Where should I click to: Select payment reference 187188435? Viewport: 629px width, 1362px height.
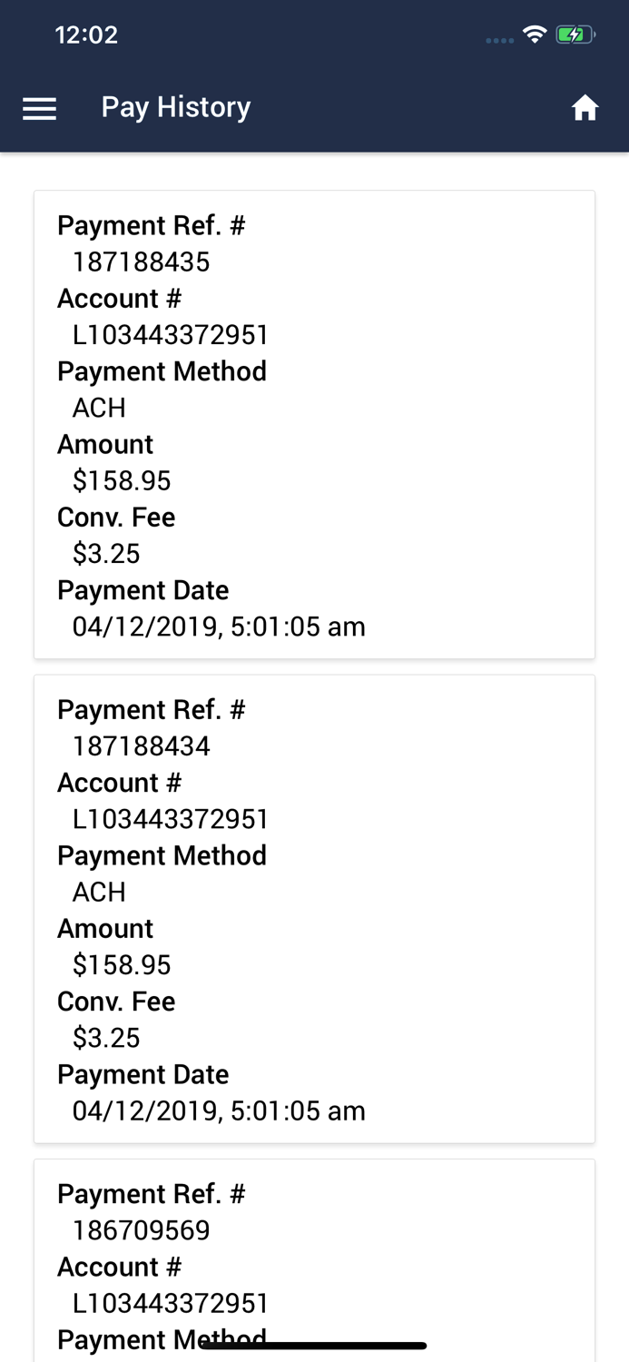(142, 262)
